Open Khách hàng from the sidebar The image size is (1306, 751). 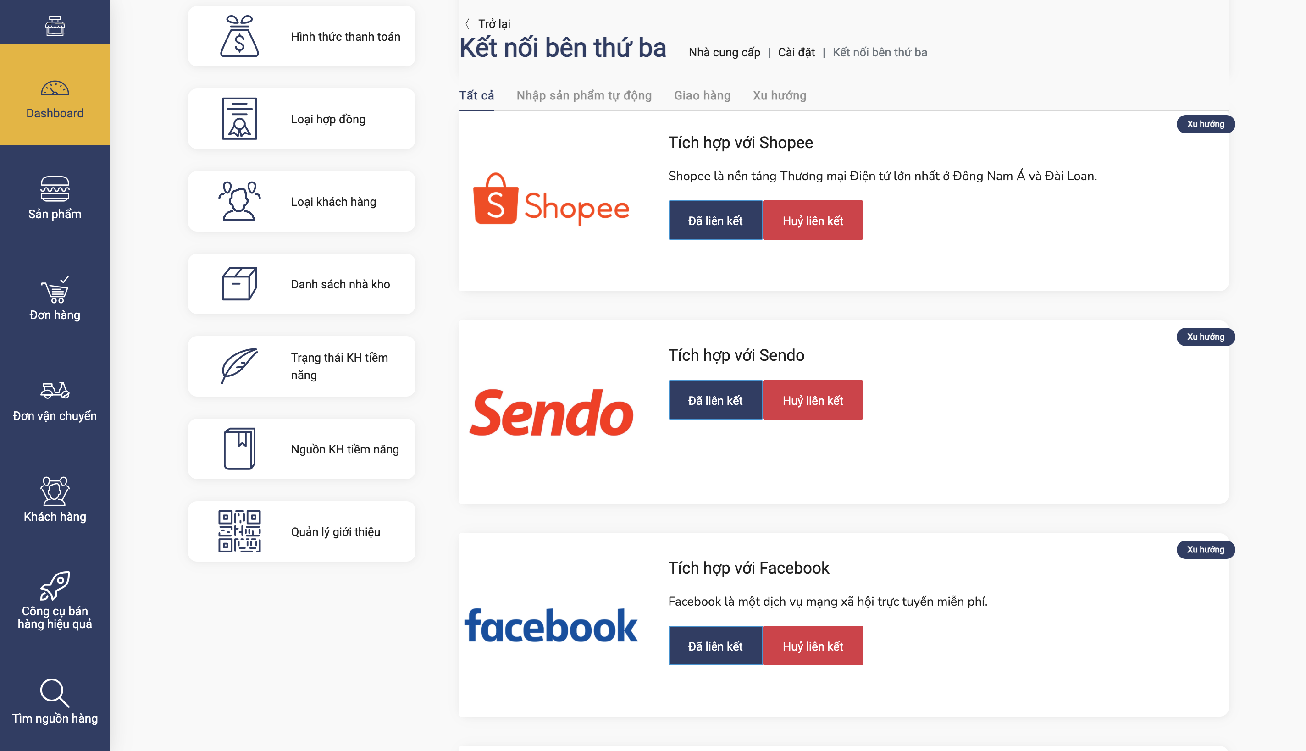55,500
